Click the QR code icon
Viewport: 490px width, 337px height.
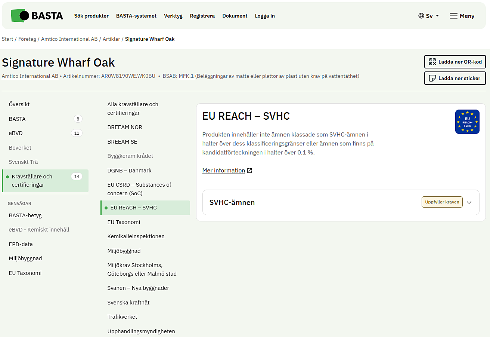pyautogui.click(x=432, y=62)
